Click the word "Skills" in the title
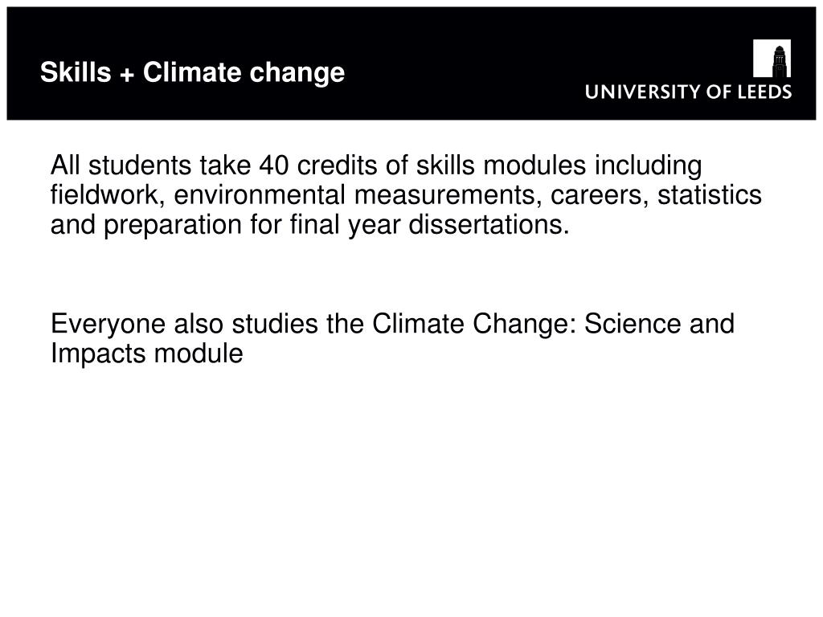823x617 pixels. pyautogui.click(x=76, y=72)
